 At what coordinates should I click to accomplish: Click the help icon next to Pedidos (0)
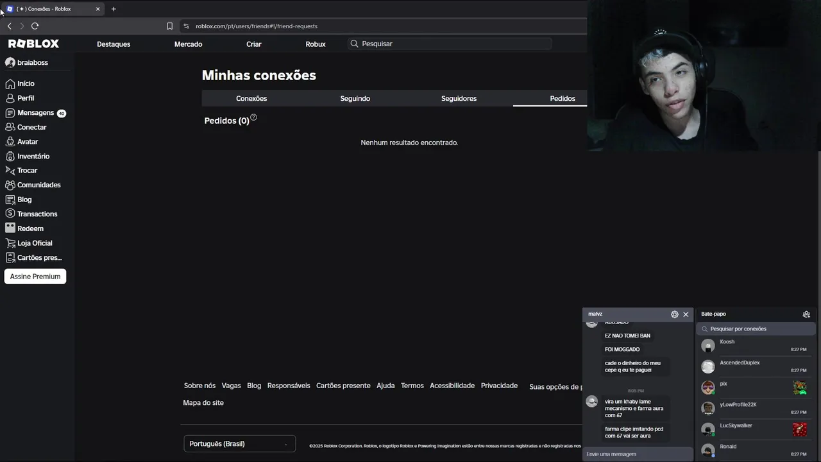tap(253, 117)
